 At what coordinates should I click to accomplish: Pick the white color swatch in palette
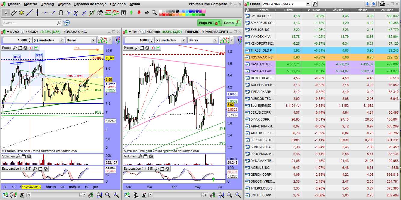click(x=161, y=11)
